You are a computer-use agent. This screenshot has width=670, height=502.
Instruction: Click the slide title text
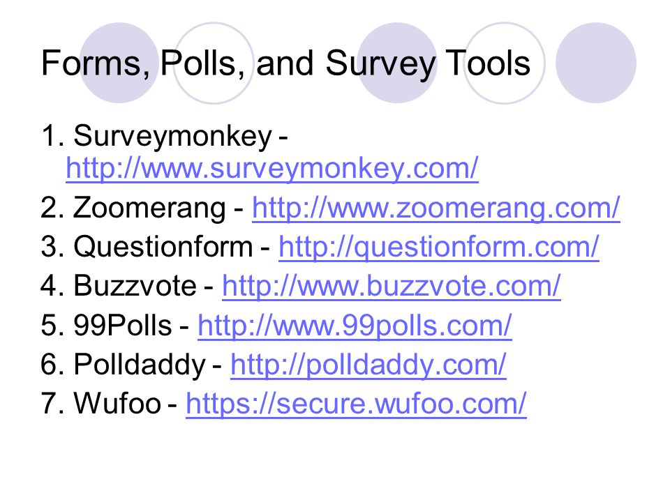pyautogui.click(x=285, y=64)
